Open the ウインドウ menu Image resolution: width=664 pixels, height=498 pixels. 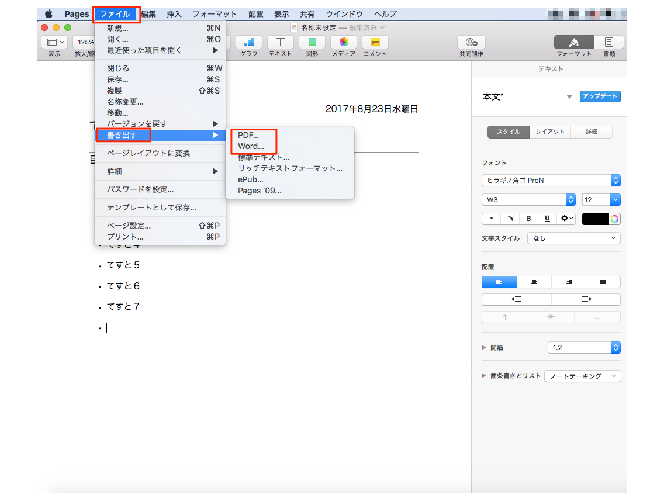pos(344,14)
